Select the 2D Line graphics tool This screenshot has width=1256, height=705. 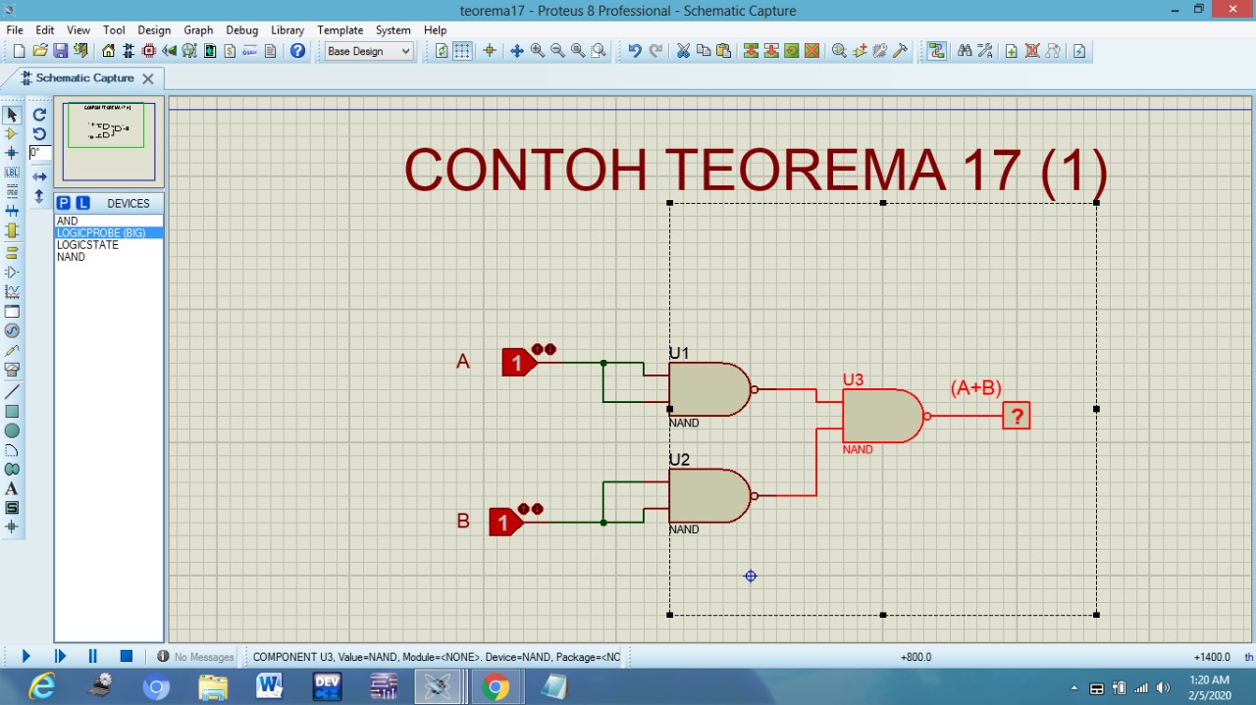coord(12,391)
